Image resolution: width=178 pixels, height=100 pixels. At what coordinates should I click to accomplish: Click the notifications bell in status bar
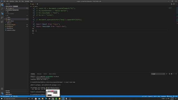click(176, 96)
